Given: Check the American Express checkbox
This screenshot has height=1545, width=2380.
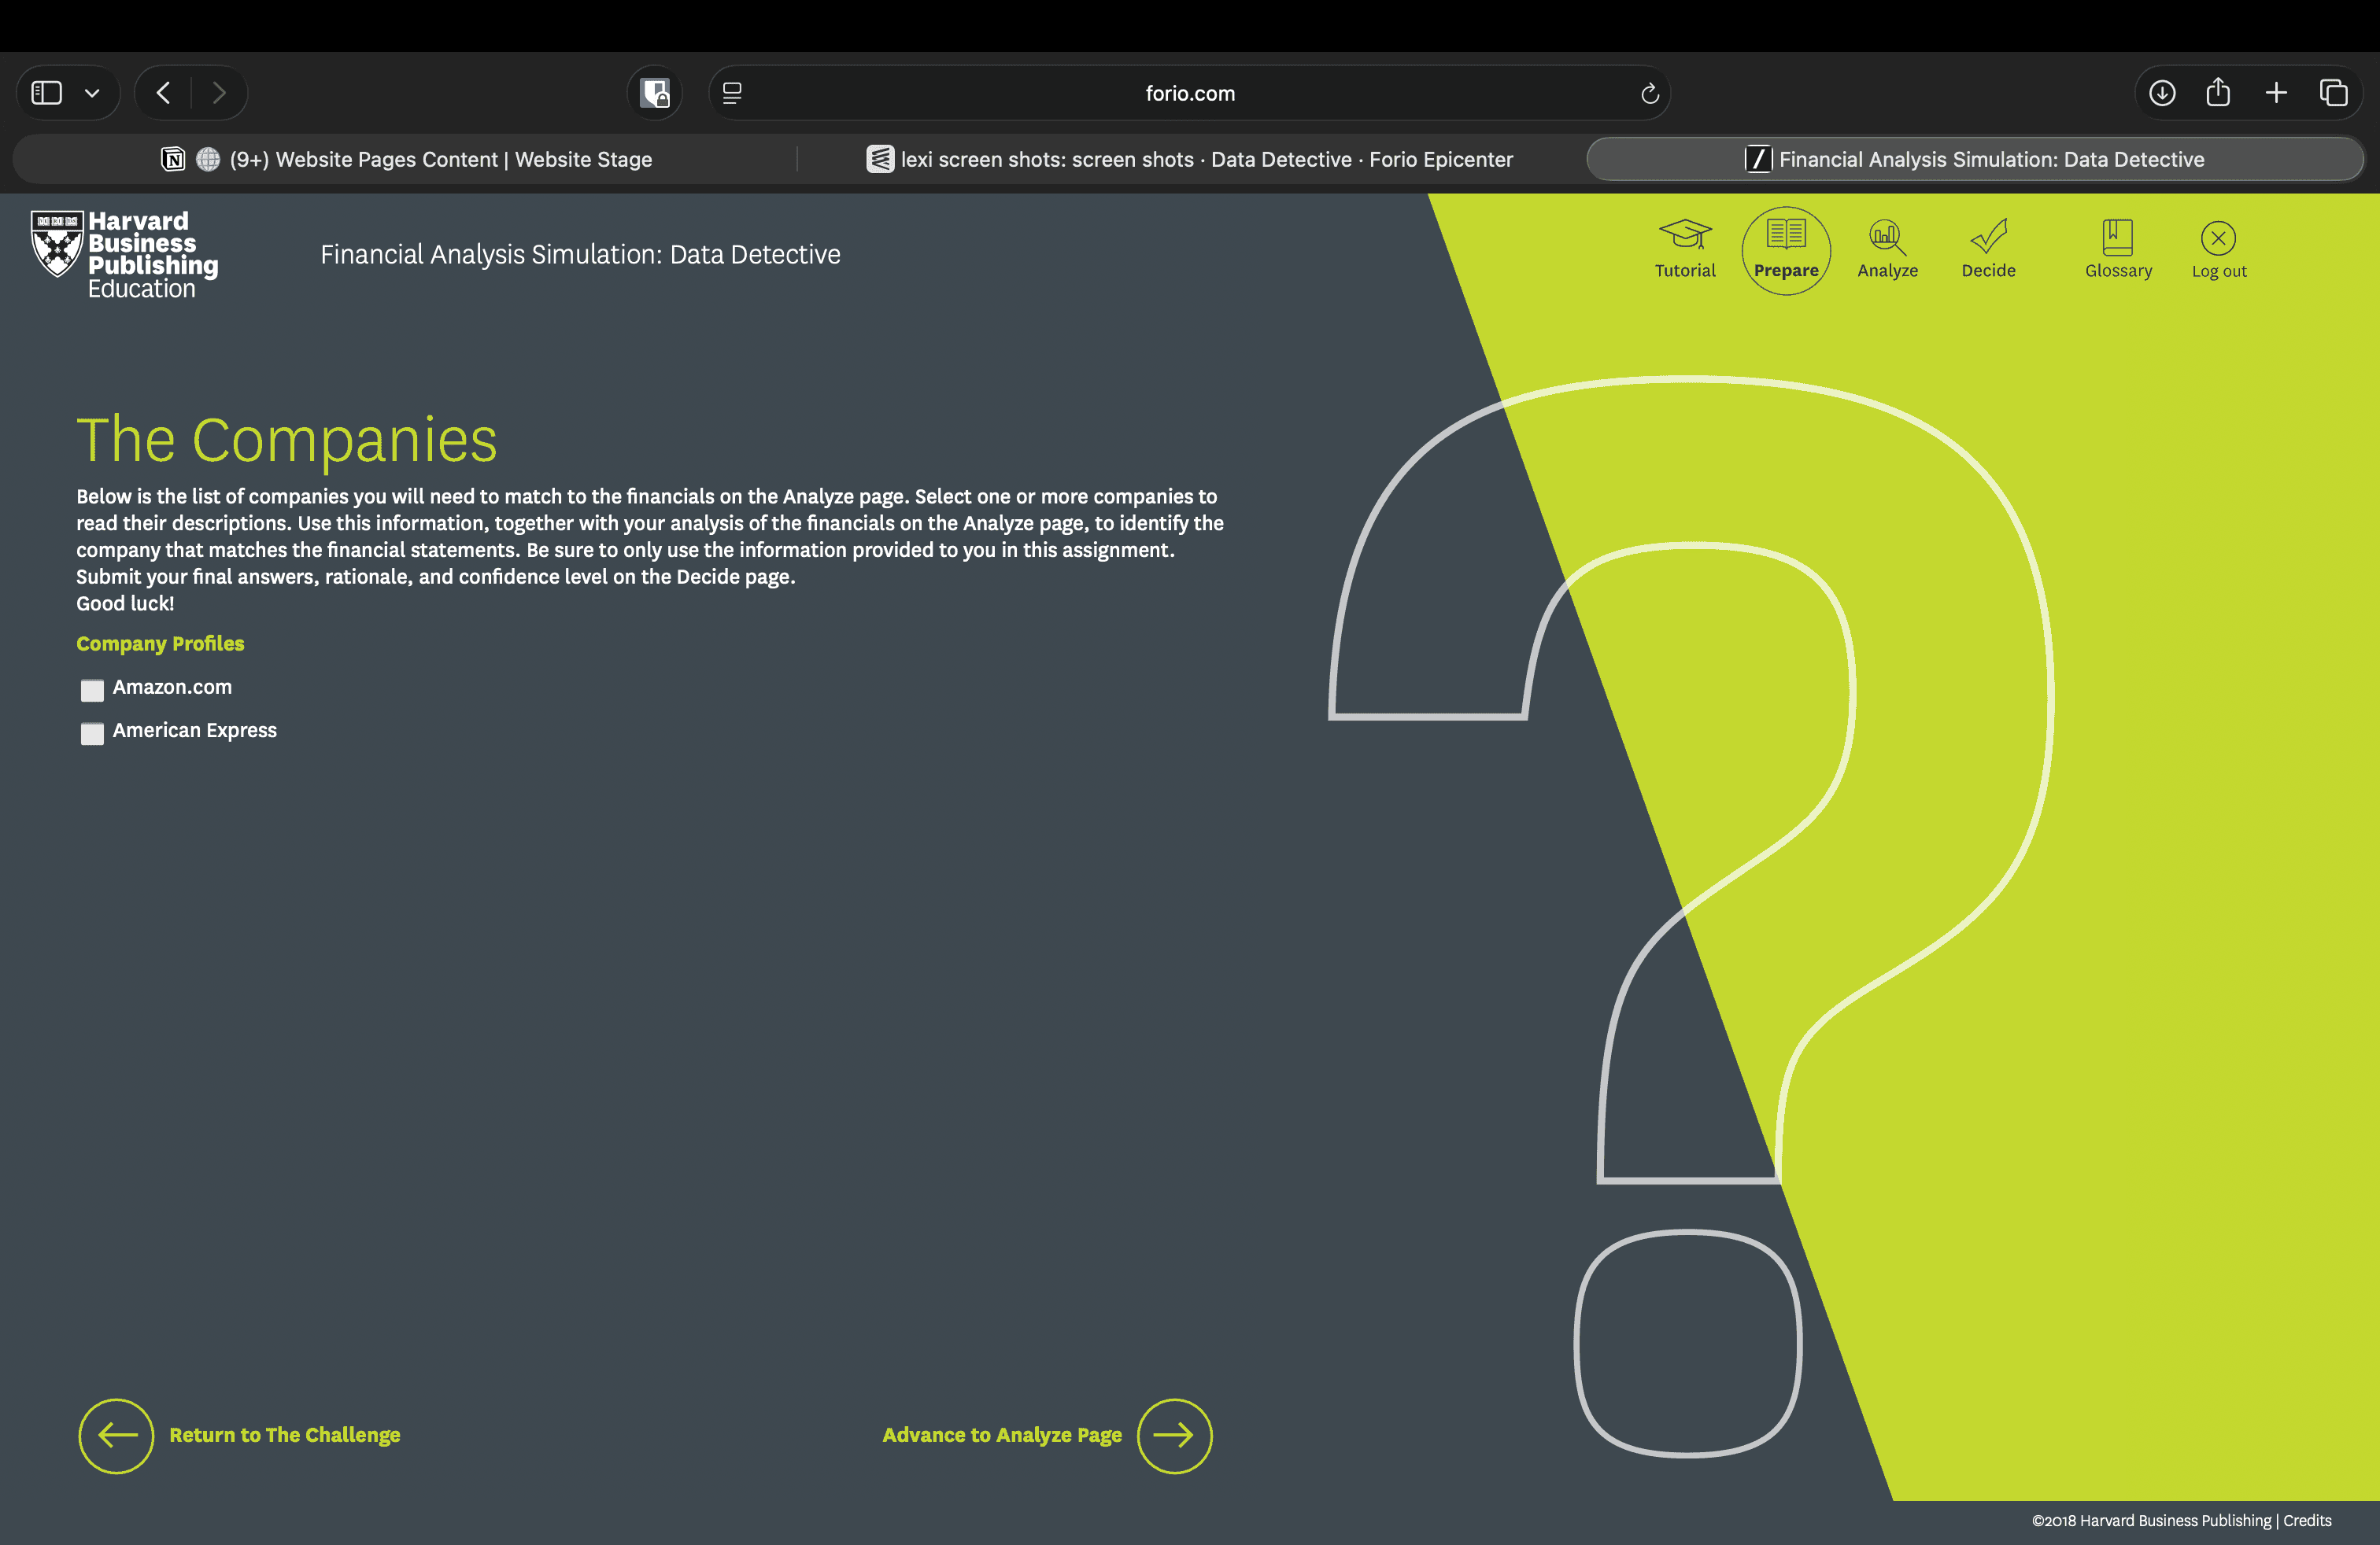Looking at the screenshot, I should coord(92,733).
